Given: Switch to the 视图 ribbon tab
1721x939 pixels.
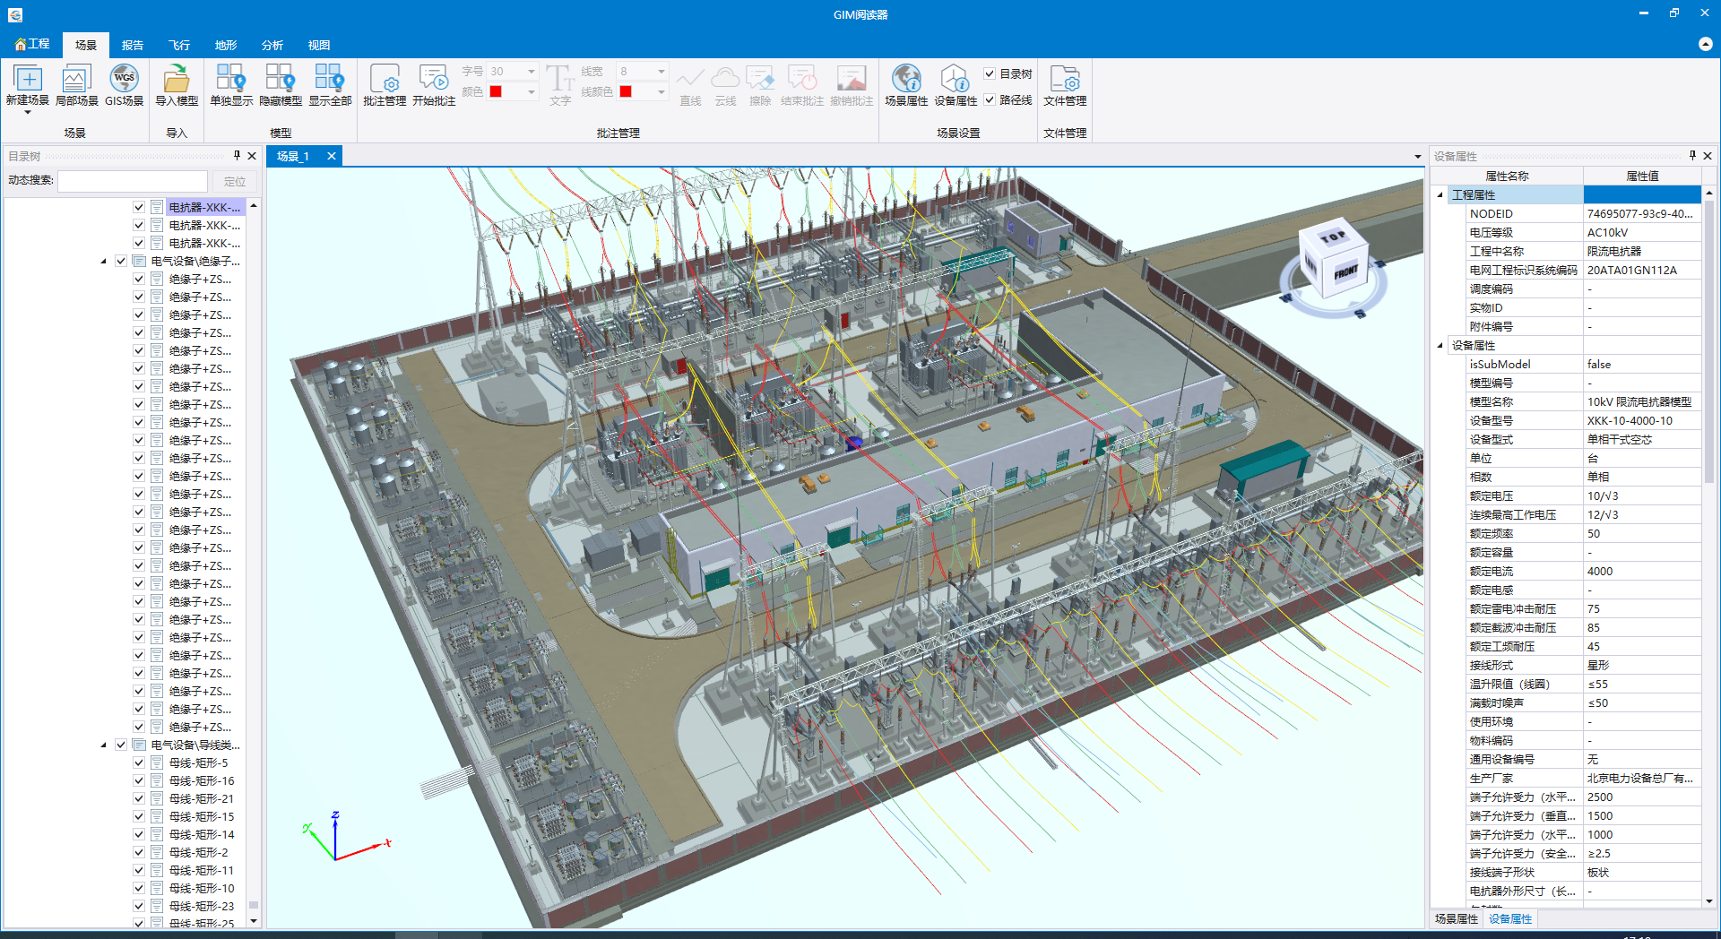Looking at the screenshot, I should tap(319, 45).
